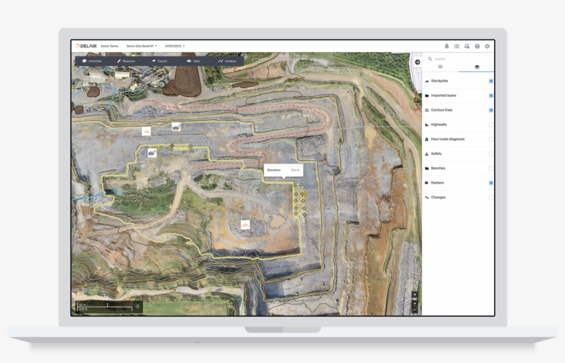The width and height of the screenshot is (565, 363).
Task: Click the Changes layer label
Action: click(x=438, y=198)
